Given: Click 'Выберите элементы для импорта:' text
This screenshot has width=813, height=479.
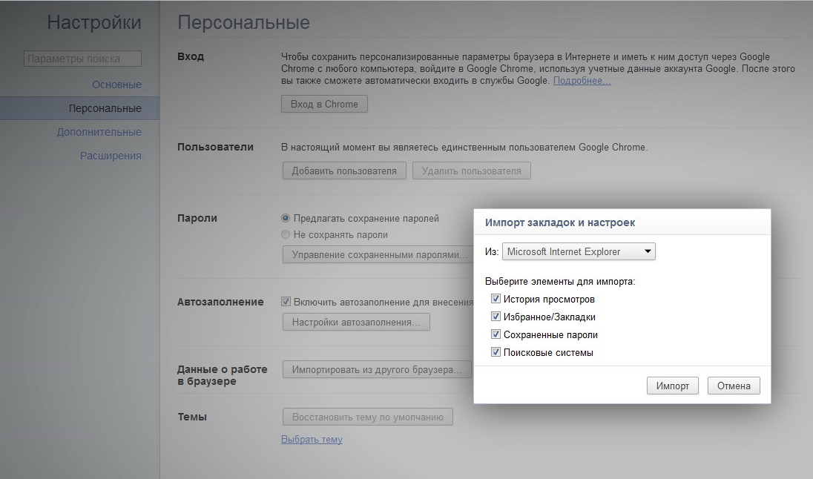Looking at the screenshot, I should tap(560, 282).
